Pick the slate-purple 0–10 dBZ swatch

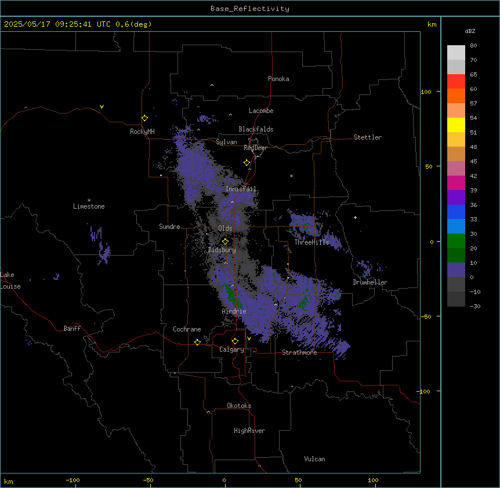(x=456, y=270)
